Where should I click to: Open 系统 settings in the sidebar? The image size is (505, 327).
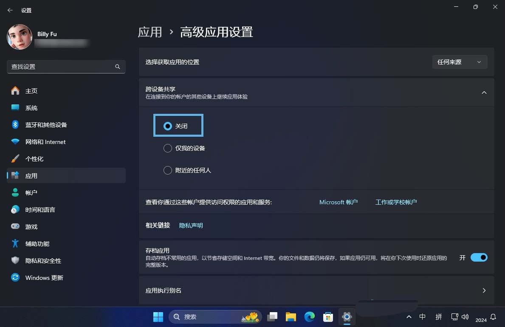pos(32,107)
